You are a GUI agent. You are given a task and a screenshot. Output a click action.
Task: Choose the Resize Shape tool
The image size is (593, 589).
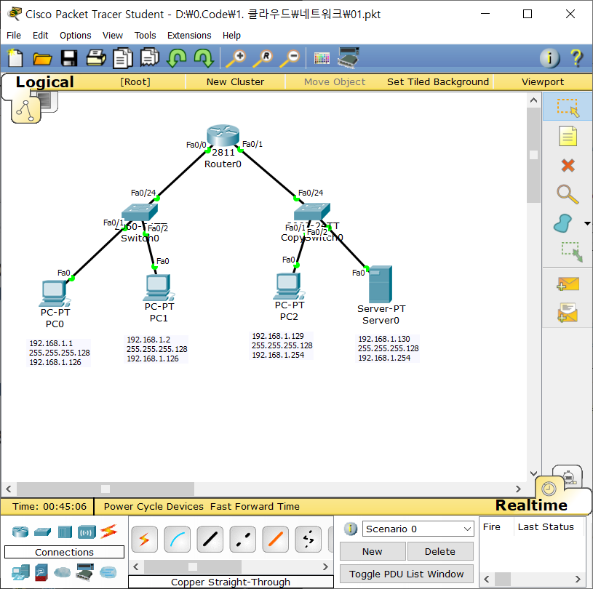click(571, 252)
